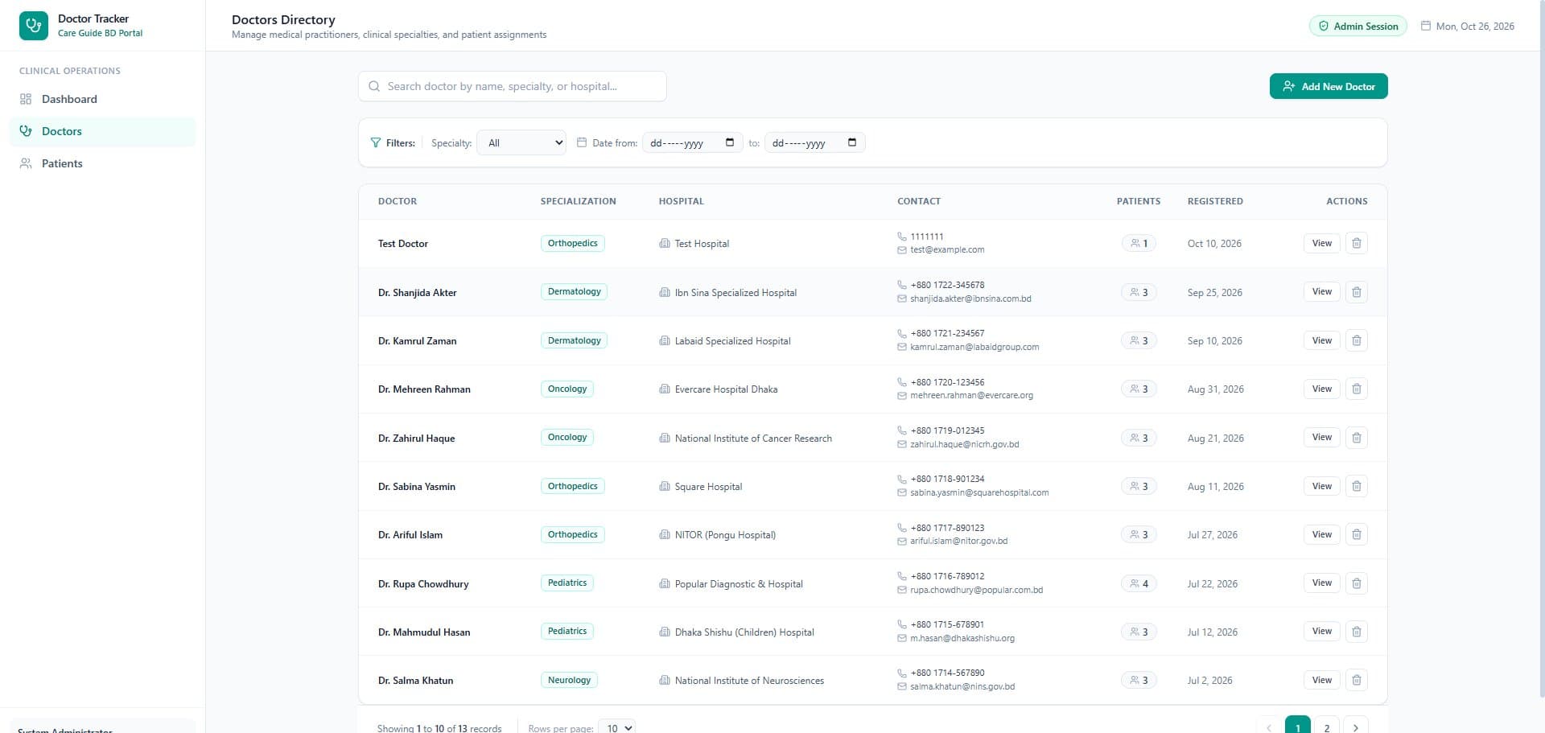Open calendar picker in Date from field
The image size is (1545, 733).
[730, 142]
